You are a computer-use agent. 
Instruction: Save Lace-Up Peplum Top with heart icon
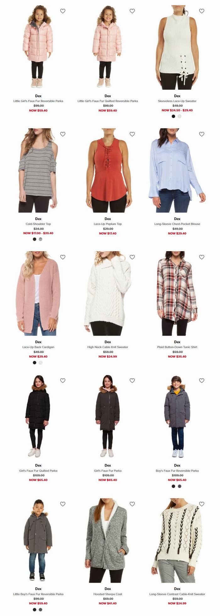click(x=132, y=134)
